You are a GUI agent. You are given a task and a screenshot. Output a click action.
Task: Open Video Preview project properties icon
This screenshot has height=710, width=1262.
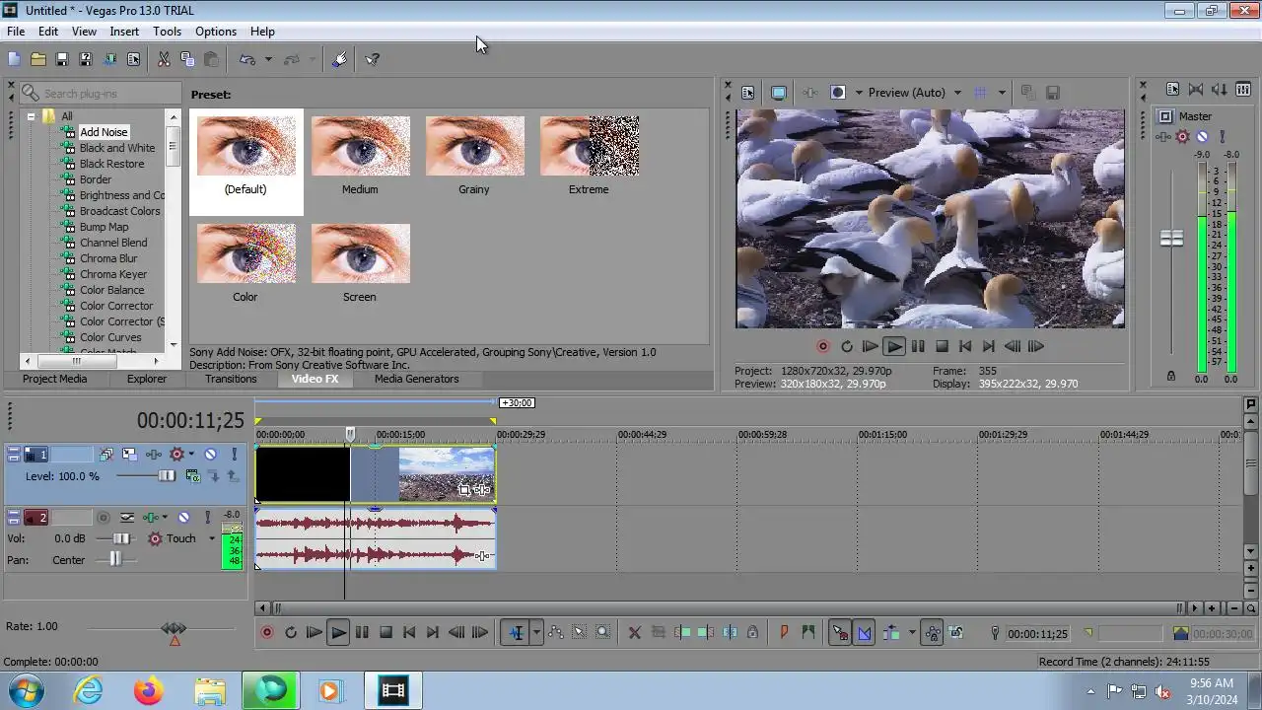tap(747, 93)
